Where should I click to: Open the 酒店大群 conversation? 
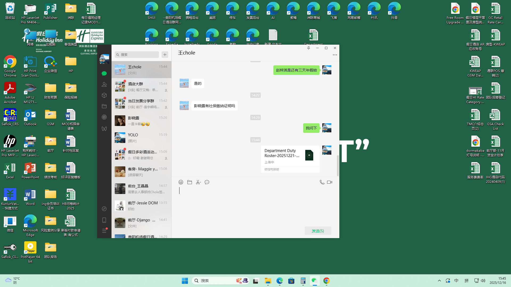click(x=141, y=87)
